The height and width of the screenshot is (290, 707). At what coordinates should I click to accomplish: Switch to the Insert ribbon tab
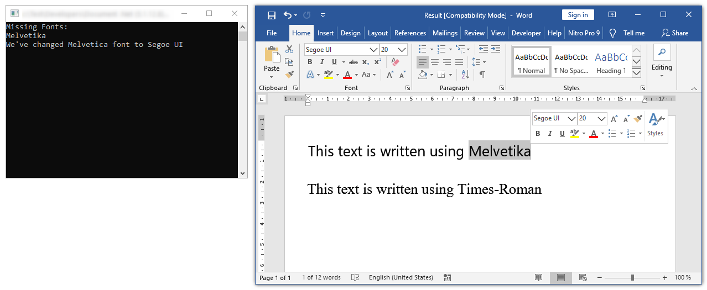(325, 33)
